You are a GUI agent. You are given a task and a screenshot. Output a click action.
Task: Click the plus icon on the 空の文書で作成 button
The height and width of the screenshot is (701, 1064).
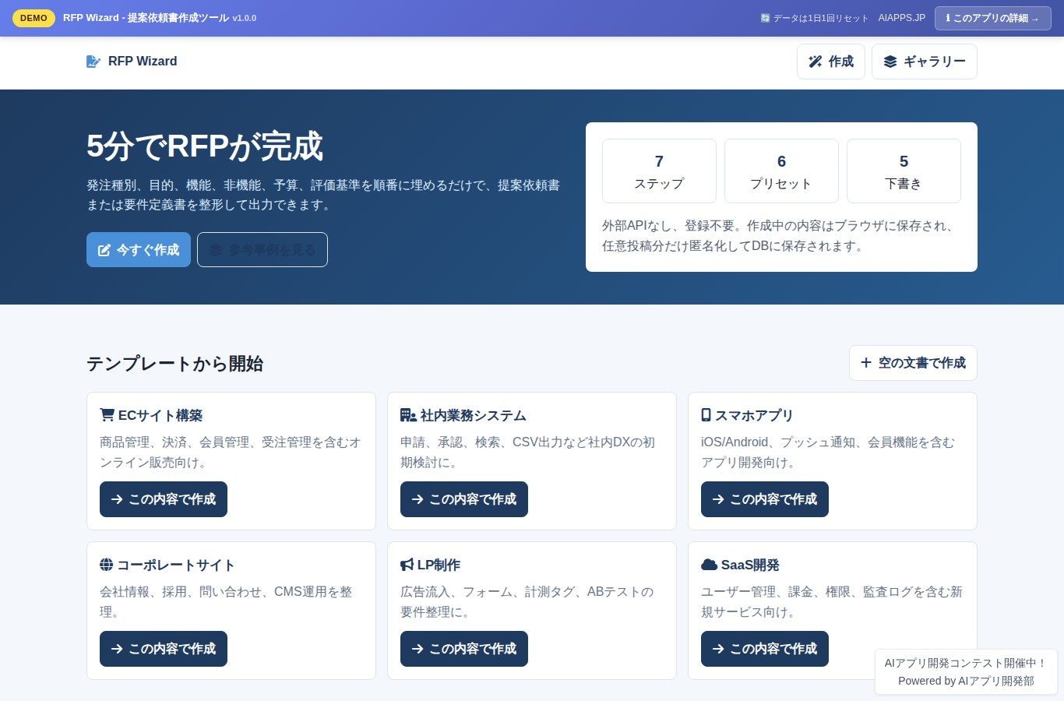[866, 363]
